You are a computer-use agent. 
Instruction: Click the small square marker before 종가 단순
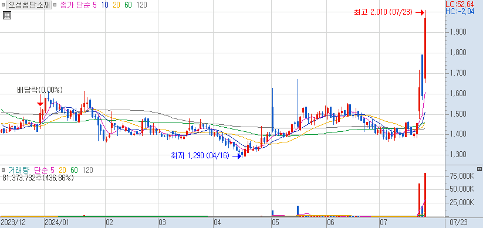55,5
